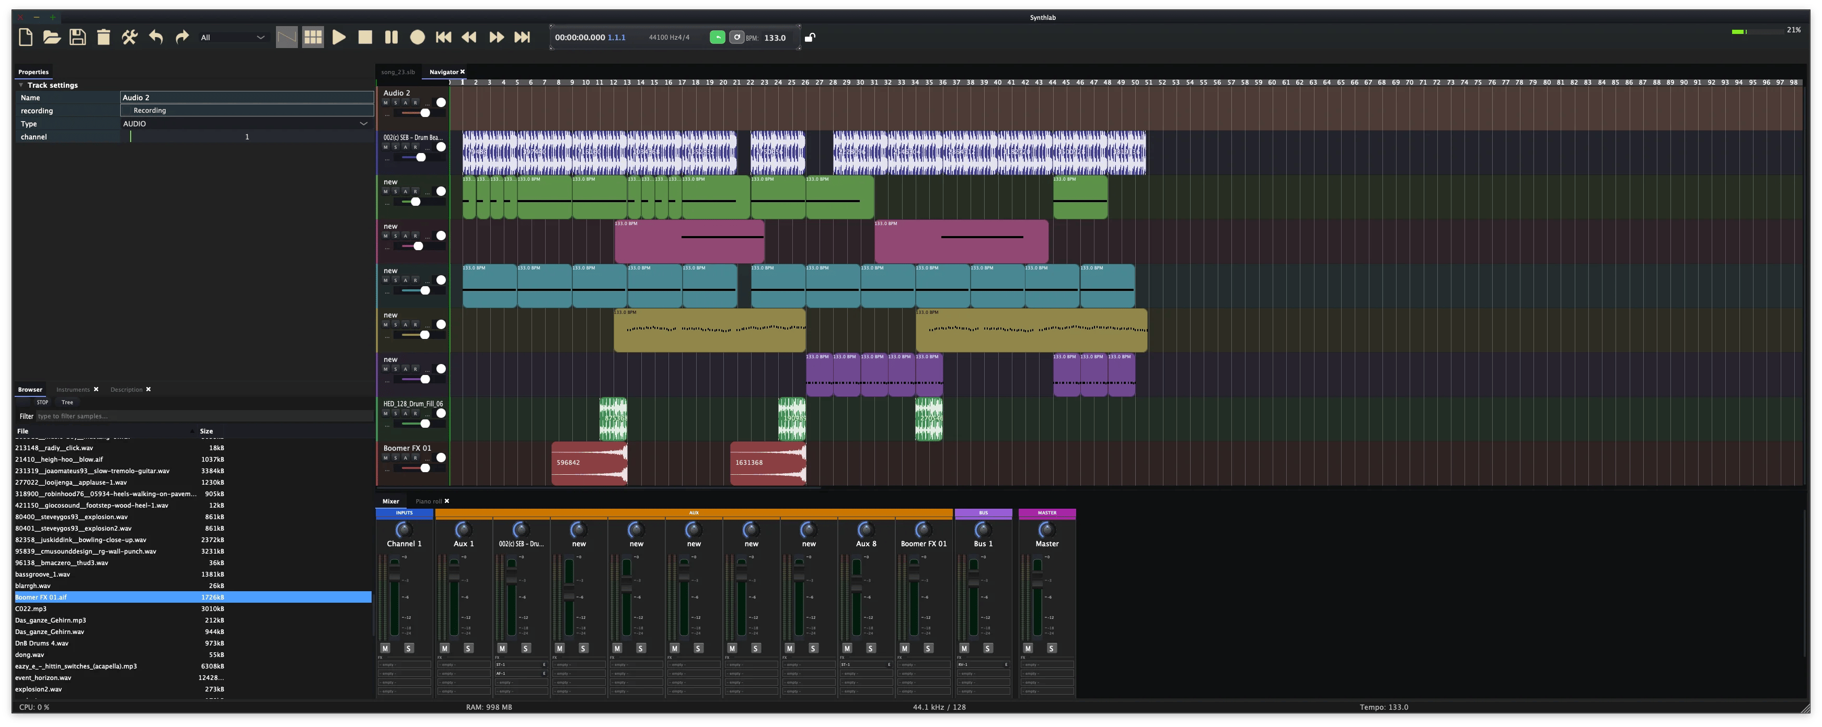This screenshot has width=1822, height=727.
Task: Toggle the metronome button beside BPM
Action: (x=736, y=38)
